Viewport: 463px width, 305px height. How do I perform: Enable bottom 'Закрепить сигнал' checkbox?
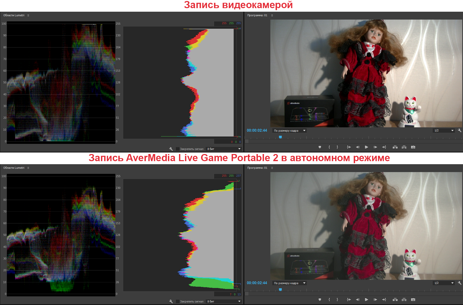(x=178, y=301)
